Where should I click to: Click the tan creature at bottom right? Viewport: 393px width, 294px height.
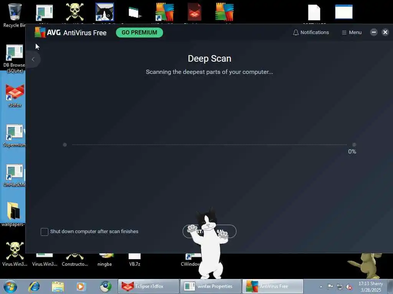pyautogui.click(x=367, y=266)
